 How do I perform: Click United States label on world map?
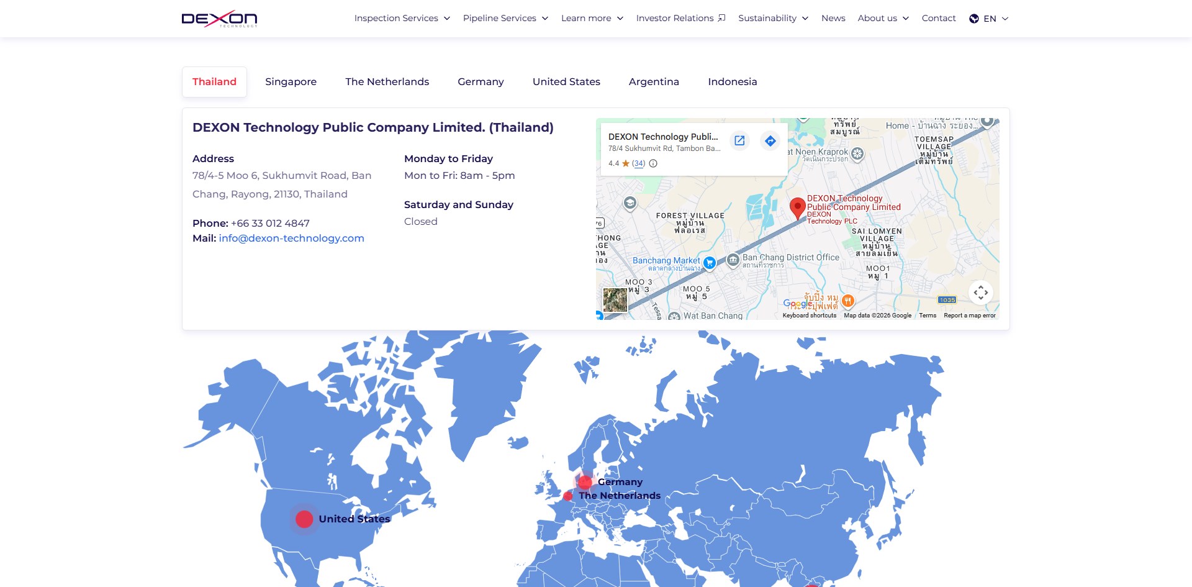click(354, 519)
